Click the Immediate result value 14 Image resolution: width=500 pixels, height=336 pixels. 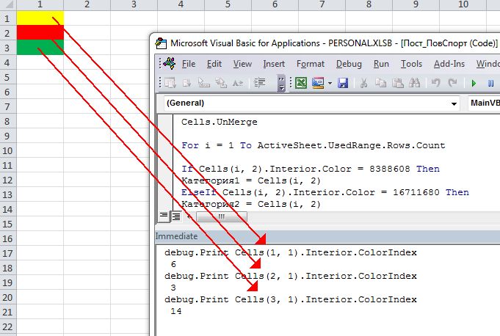click(176, 311)
